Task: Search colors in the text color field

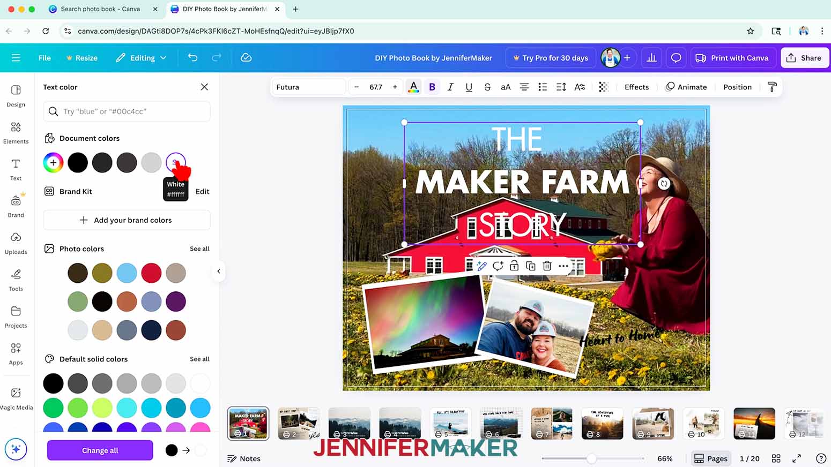Action: coord(127,111)
